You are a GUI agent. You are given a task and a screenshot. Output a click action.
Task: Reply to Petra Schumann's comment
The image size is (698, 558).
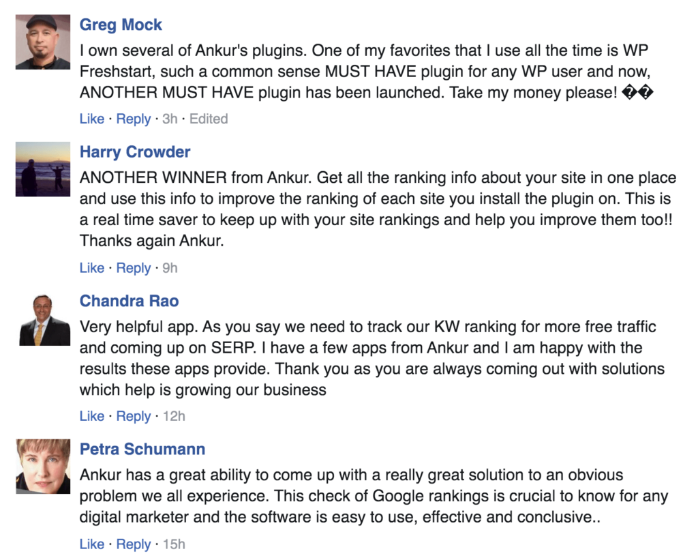coord(134,544)
